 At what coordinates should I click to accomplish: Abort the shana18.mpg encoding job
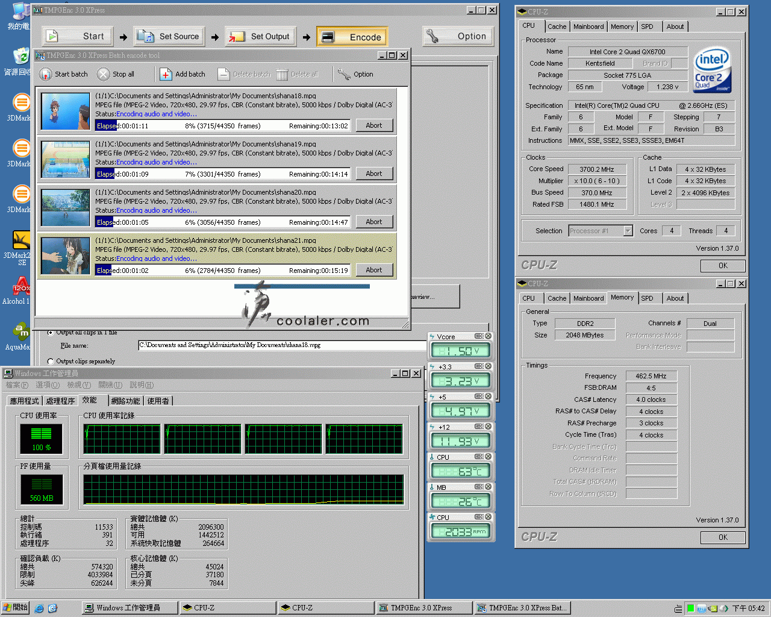click(374, 125)
